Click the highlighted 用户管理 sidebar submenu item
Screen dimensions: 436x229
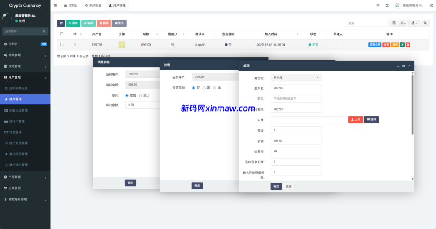point(25,99)
